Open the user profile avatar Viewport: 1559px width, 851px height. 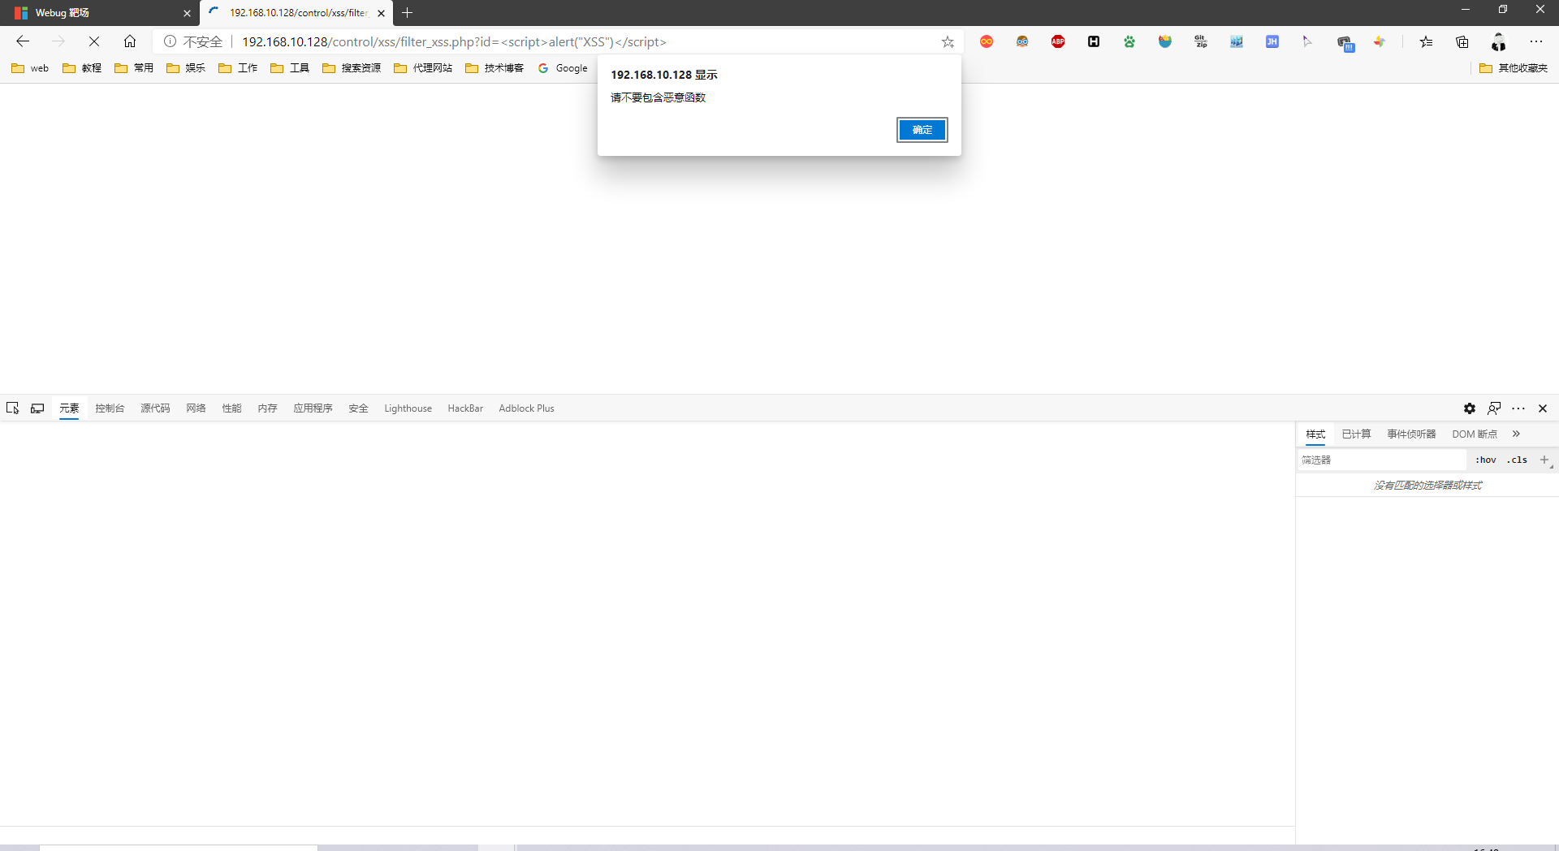click(1499, 41)
